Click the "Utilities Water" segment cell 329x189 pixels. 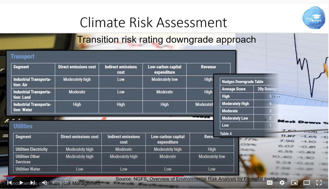(35, 169)
